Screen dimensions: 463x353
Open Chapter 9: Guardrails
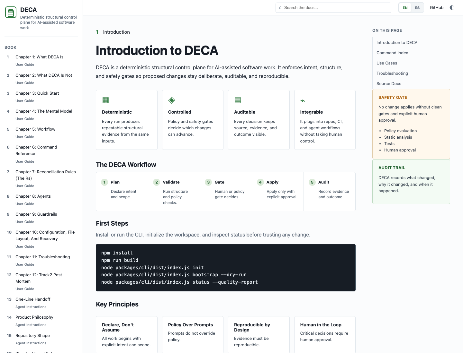[x=41, y=218]
